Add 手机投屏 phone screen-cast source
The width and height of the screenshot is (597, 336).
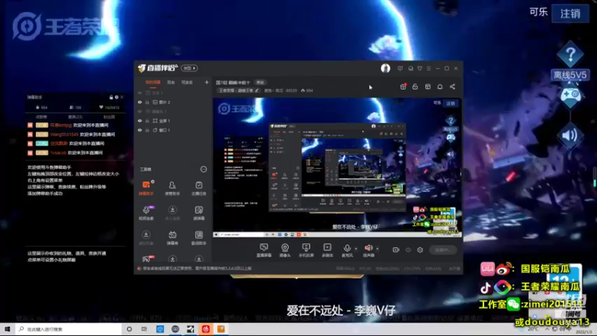306,250
